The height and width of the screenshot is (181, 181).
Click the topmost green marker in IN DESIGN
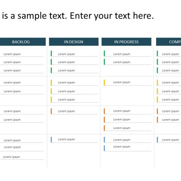pyautogui.click(x=51, y=53)
